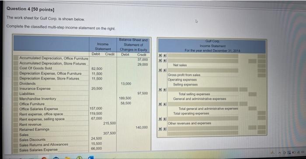Click the Depreciation Expense, Office Furniture label

[x=50, y=73]
